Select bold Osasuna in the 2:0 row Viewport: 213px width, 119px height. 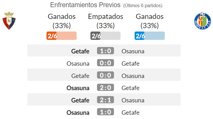(78, 88)
